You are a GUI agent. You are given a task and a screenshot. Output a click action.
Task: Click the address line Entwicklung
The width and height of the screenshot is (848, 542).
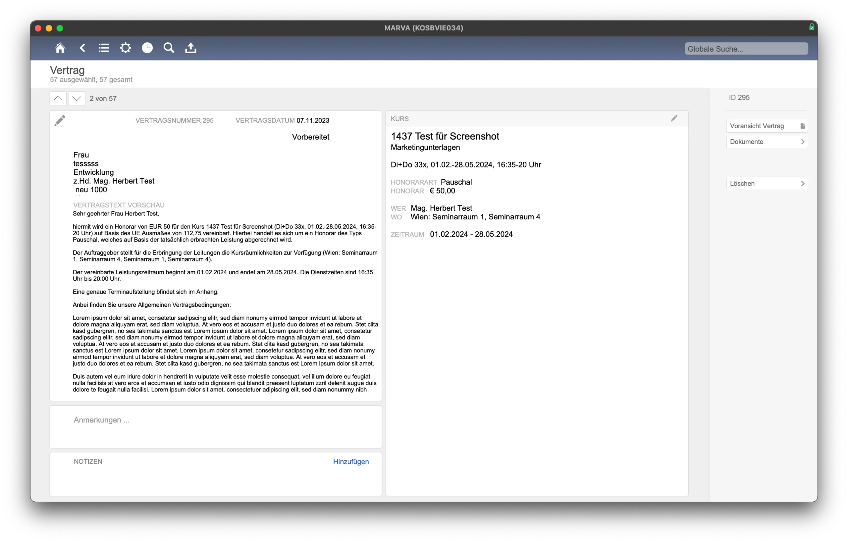point(93,172)
